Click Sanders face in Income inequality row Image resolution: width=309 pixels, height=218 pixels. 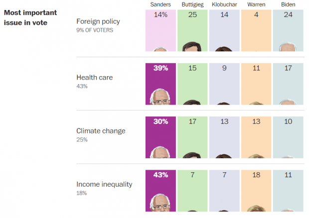[x=160, y=203]
